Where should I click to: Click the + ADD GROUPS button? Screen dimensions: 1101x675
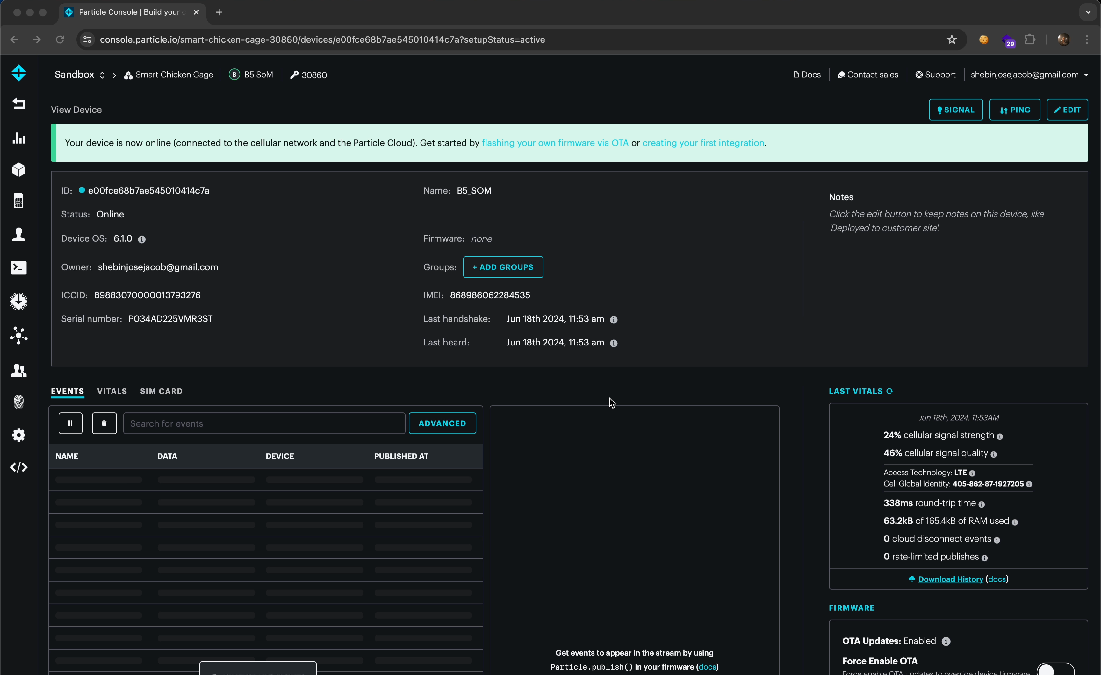tap(503, 267)
